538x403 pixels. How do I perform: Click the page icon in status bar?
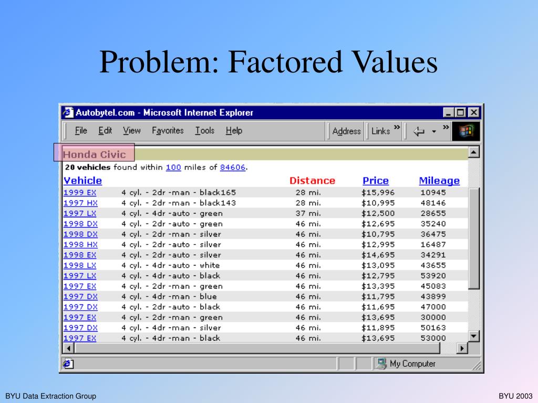click(68, 364)
